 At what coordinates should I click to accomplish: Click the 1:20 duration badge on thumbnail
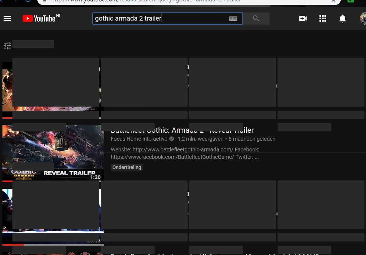point(95,177)
